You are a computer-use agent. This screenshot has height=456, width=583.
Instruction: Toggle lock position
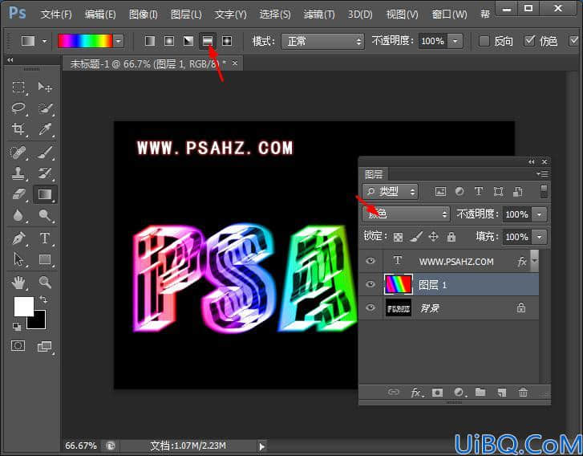click(x=434, y=237)
